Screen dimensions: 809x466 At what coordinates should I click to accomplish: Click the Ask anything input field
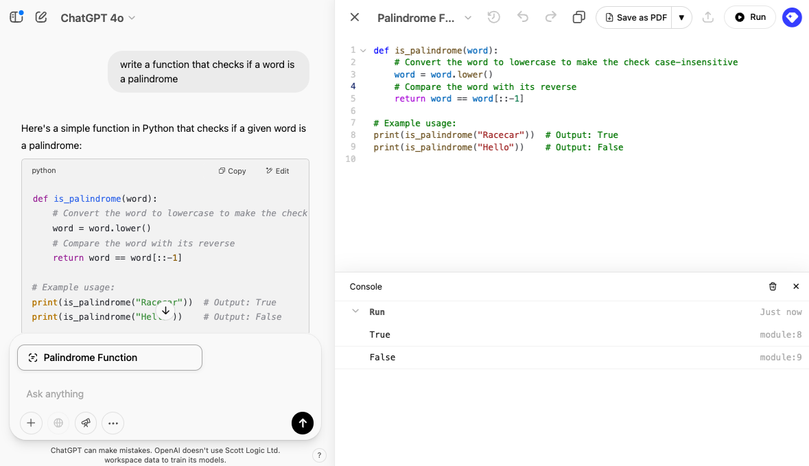[165, 394]
